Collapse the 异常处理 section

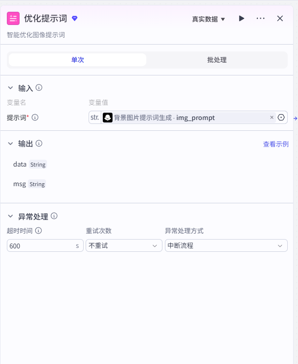point(10,216)
